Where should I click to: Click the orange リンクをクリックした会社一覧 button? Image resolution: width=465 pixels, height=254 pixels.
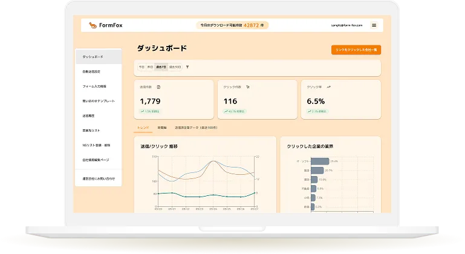tap(356, 50)
